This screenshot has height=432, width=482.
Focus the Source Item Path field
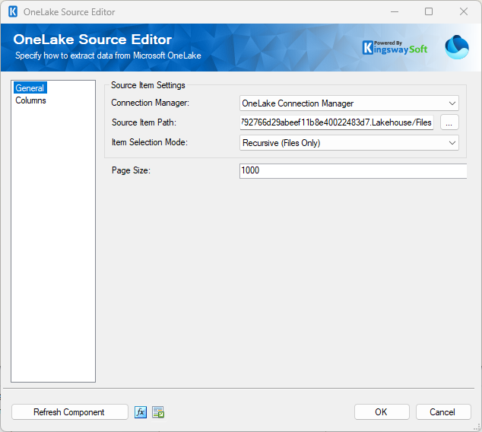tap(337, 122)
